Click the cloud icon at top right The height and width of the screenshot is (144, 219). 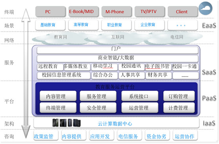(205, 8)
